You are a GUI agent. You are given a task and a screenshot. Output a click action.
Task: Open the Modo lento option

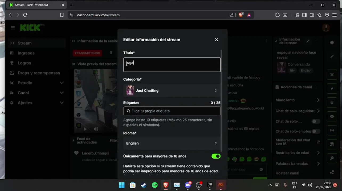298,100
